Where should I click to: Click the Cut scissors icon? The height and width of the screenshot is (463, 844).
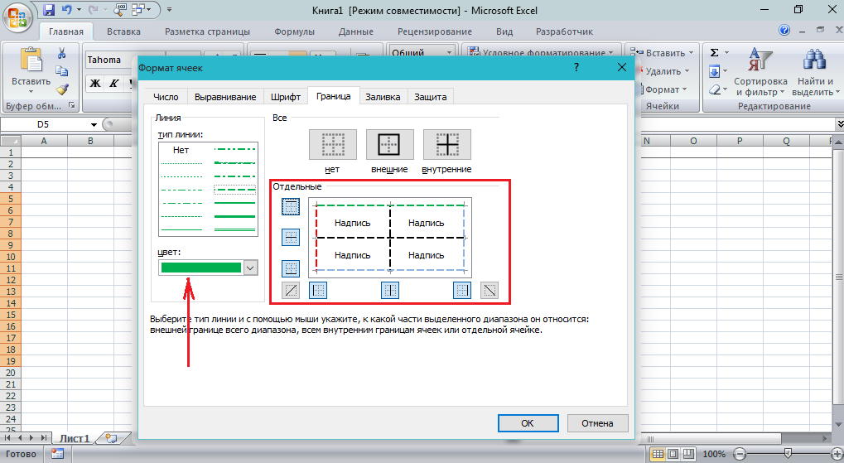[x=62, y=53]
